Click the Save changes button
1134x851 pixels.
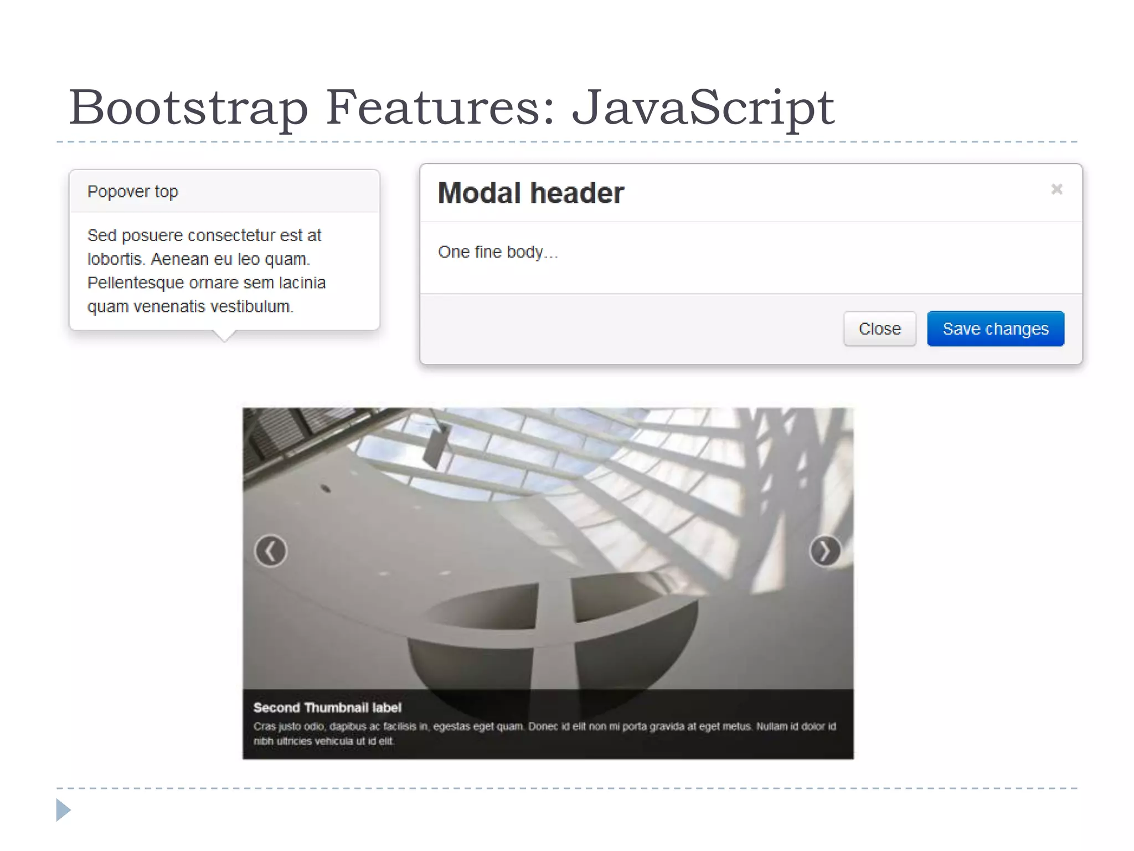tap(996, 329)
